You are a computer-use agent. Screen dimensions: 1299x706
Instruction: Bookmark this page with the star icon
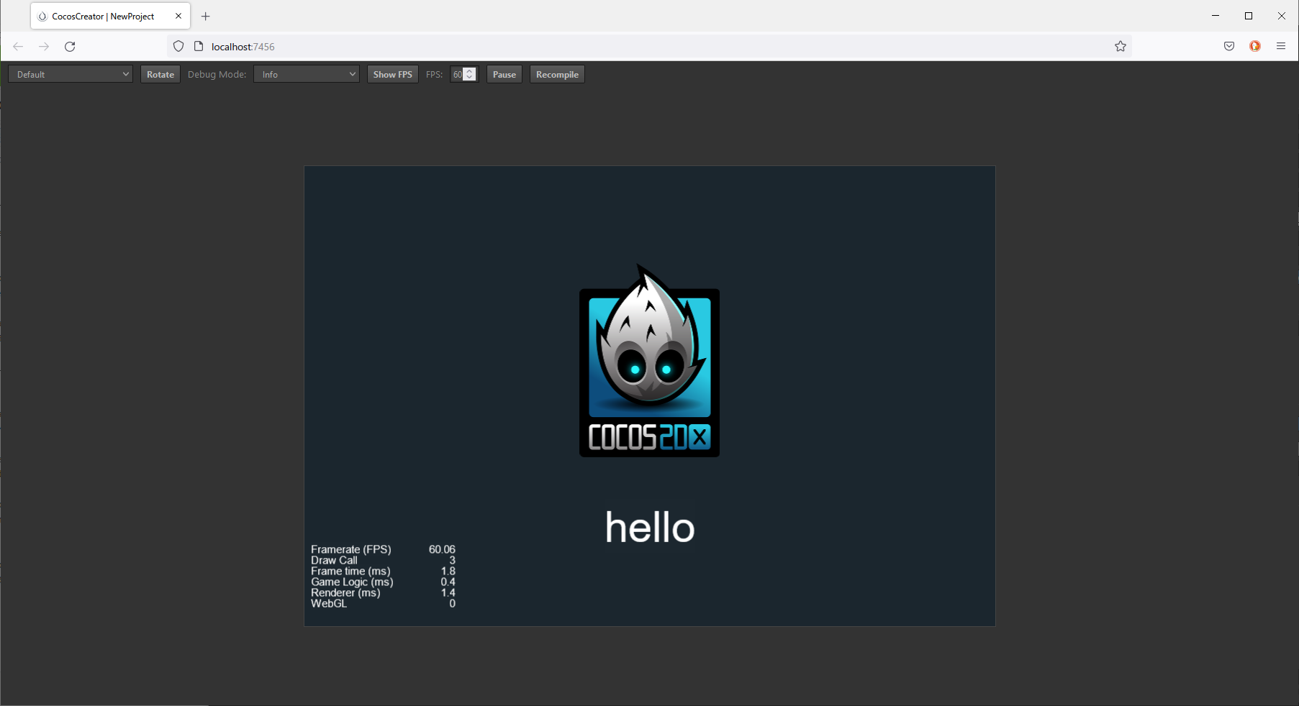(x=1121, y=47)
